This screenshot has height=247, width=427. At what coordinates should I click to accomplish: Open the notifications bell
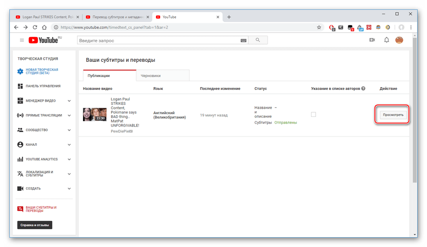386,40
